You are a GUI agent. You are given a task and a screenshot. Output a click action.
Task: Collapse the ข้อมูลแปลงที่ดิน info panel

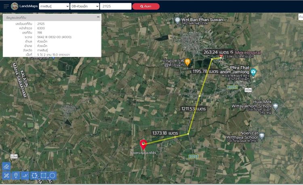[98, 17]
